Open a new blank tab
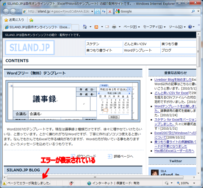Screen dimensions: 203x188 click(x=75, y=27)
